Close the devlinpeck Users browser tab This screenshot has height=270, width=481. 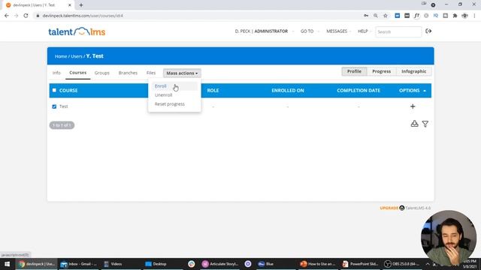tap(70, 5)
